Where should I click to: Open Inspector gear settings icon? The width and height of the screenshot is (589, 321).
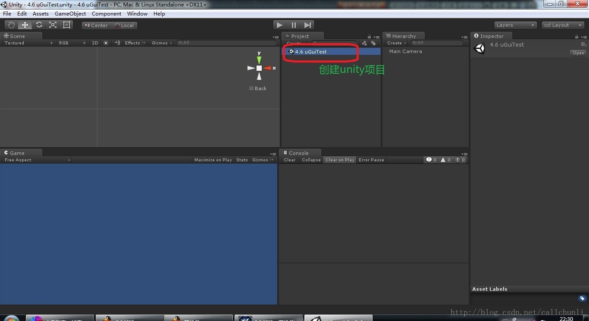click(x=583, y=44)
